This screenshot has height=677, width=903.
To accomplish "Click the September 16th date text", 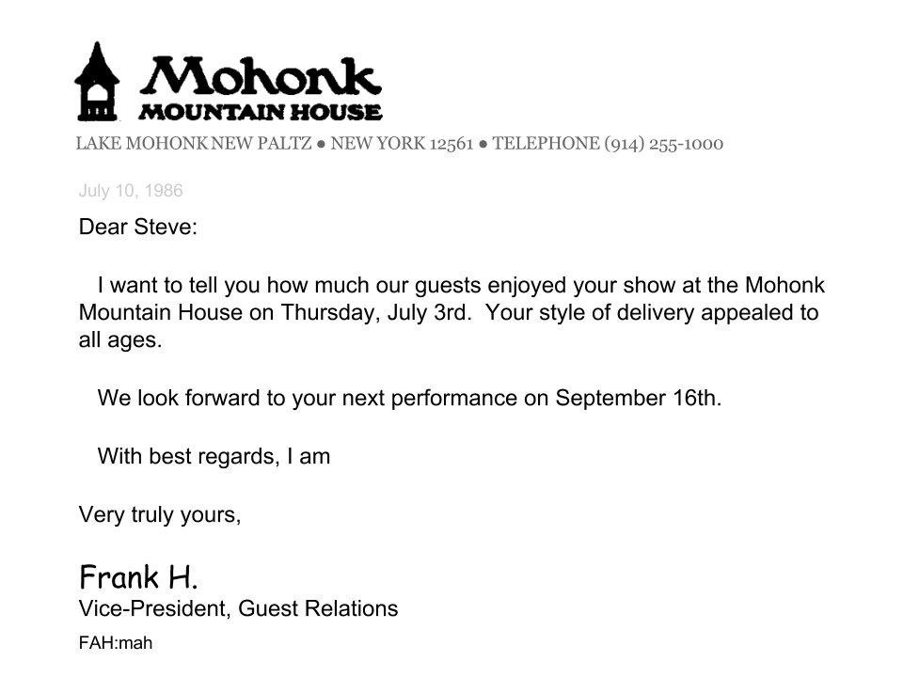I will tap(638, 398).
